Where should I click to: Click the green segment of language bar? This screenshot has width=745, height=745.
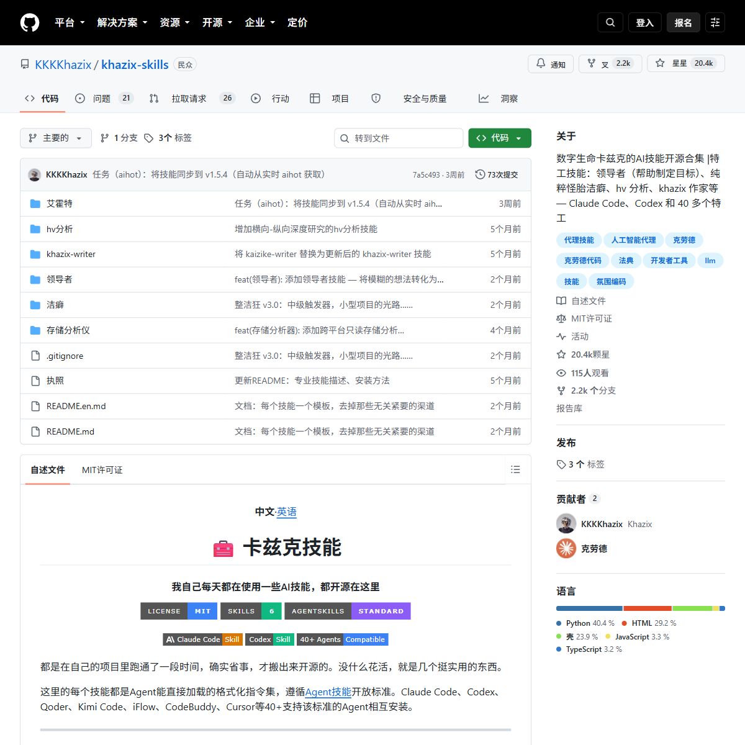point(692,608)
